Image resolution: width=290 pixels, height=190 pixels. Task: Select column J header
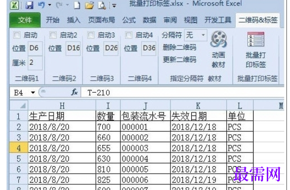(x=145, y=105)
